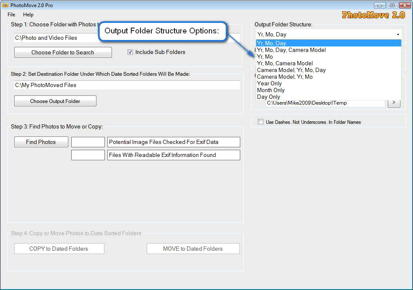Click 'Files With Readable Exif Information Found' text
This screenshot has width=413, height=290.
pos(162,155)
